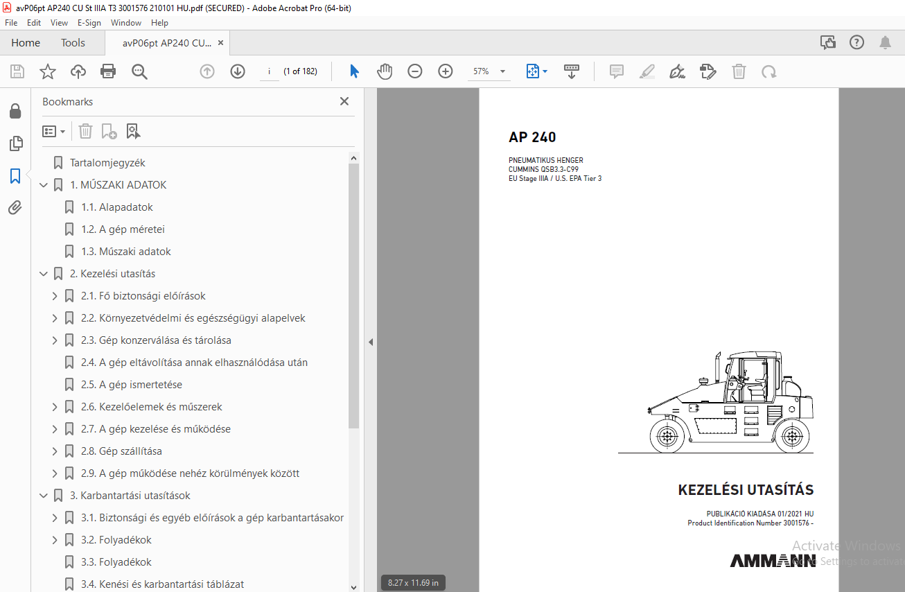Expand 2.6. Kezelőelemek és műszerek
The image size is (905, 592).
click(x=55, y=407)
